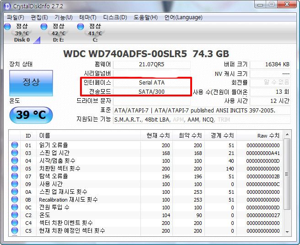This screenshot has height=245, width=300.
Task: Click the status orb for attribute 0A
Action: coord(15,192)
